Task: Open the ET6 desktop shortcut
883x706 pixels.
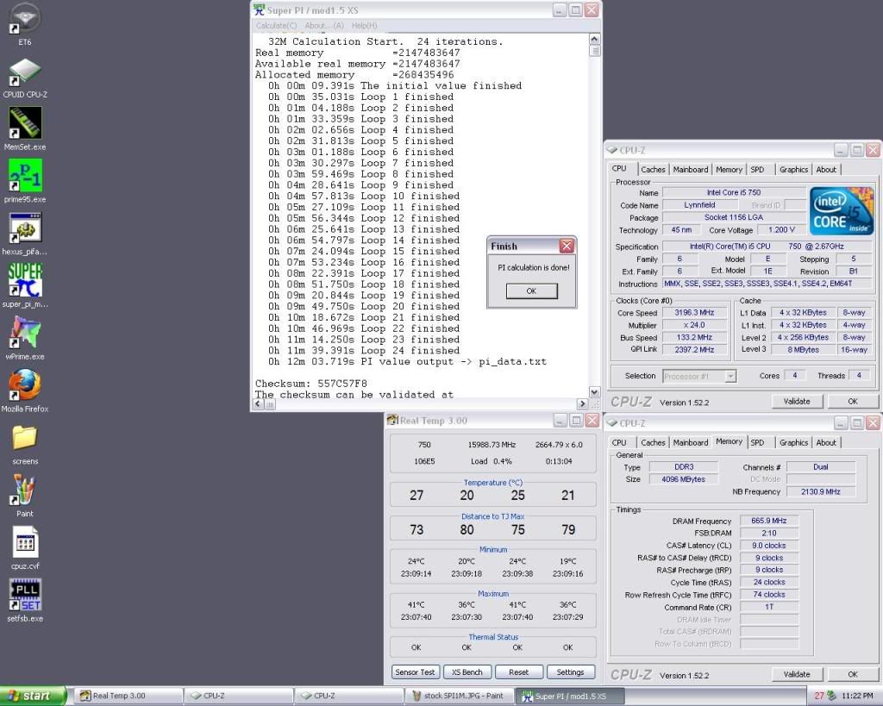Action: click(x=25, y=22)
